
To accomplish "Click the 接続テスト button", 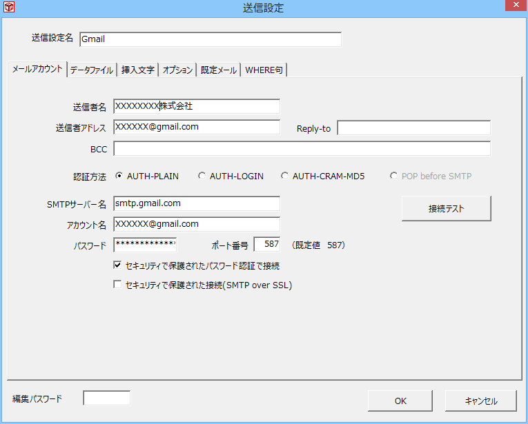I will [446, 208].
